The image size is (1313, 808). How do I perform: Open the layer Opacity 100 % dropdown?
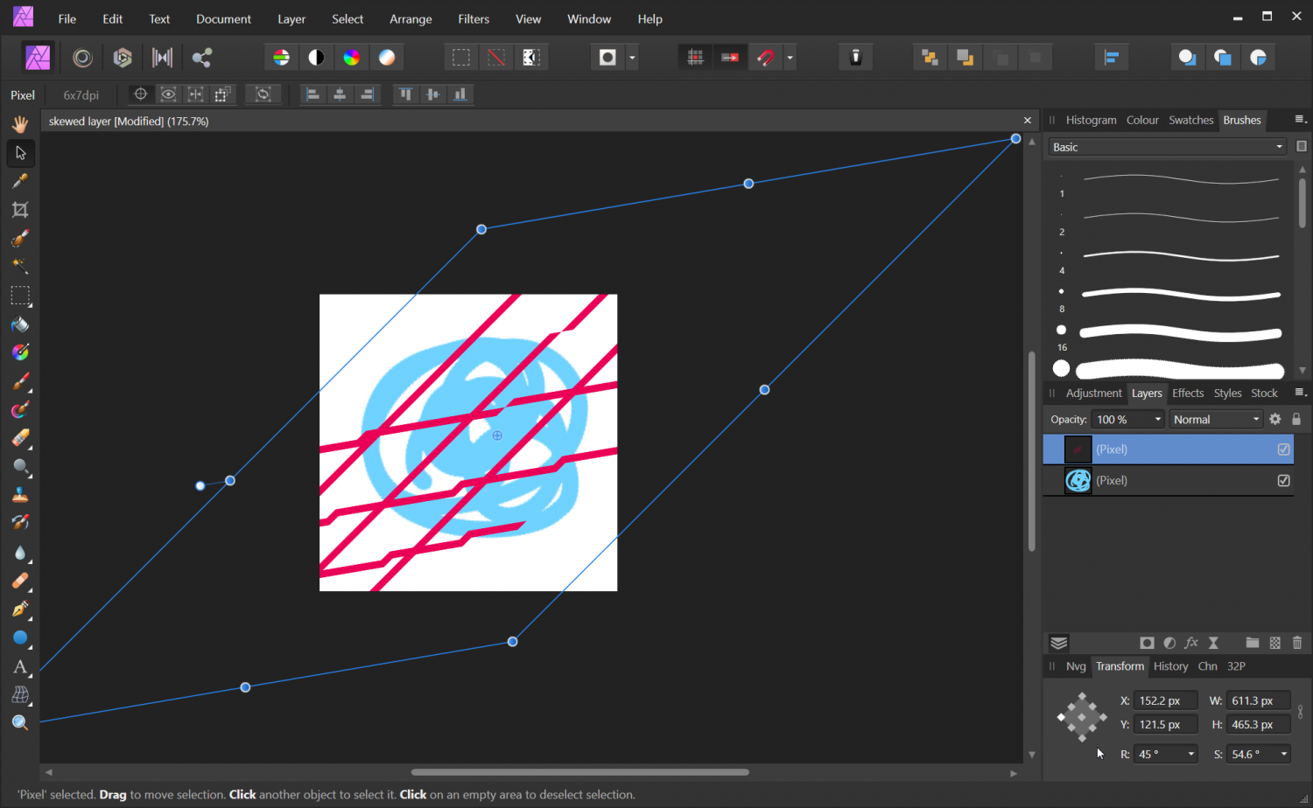(x=1128, y=420)
